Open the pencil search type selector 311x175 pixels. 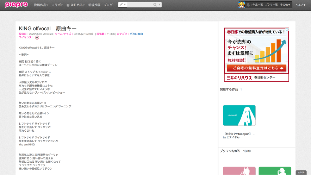click(x=123, y=5)
